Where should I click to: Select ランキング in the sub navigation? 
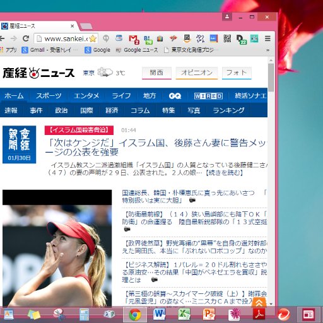[228, 110]
